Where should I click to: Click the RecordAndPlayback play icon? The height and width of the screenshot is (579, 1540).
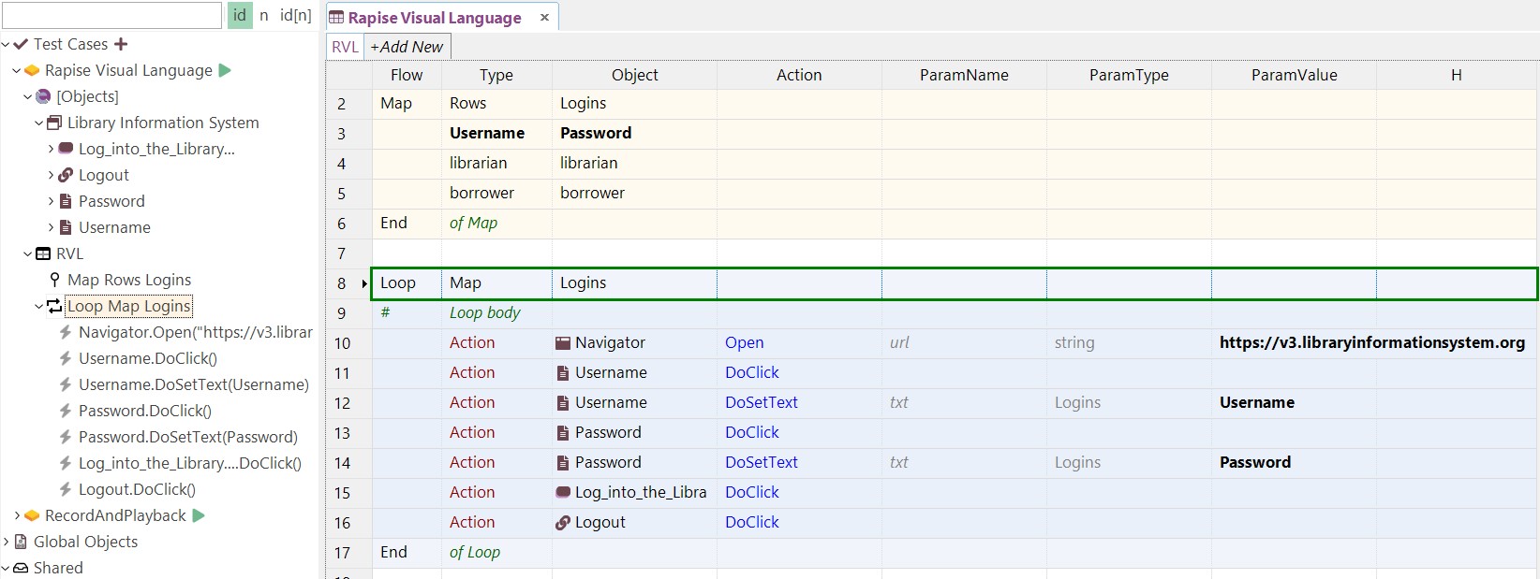pos(199,515)
